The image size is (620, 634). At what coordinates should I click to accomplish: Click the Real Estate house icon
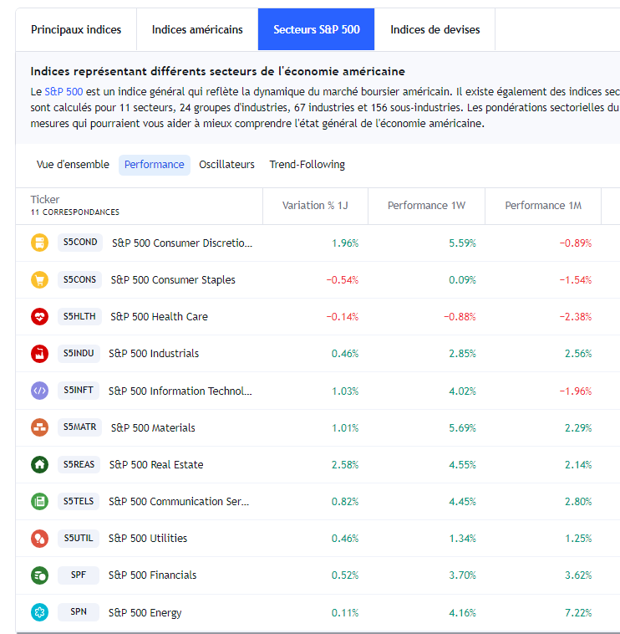coord(39,464)
